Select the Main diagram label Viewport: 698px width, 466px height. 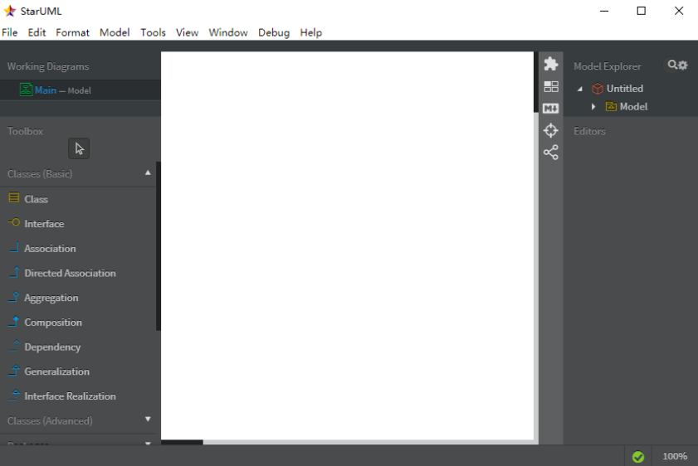point(46,90)
